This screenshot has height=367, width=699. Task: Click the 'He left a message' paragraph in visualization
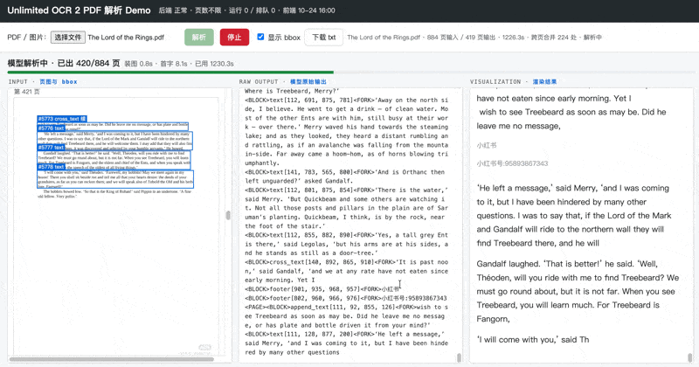pyautogui.click(x=574, y=215)
